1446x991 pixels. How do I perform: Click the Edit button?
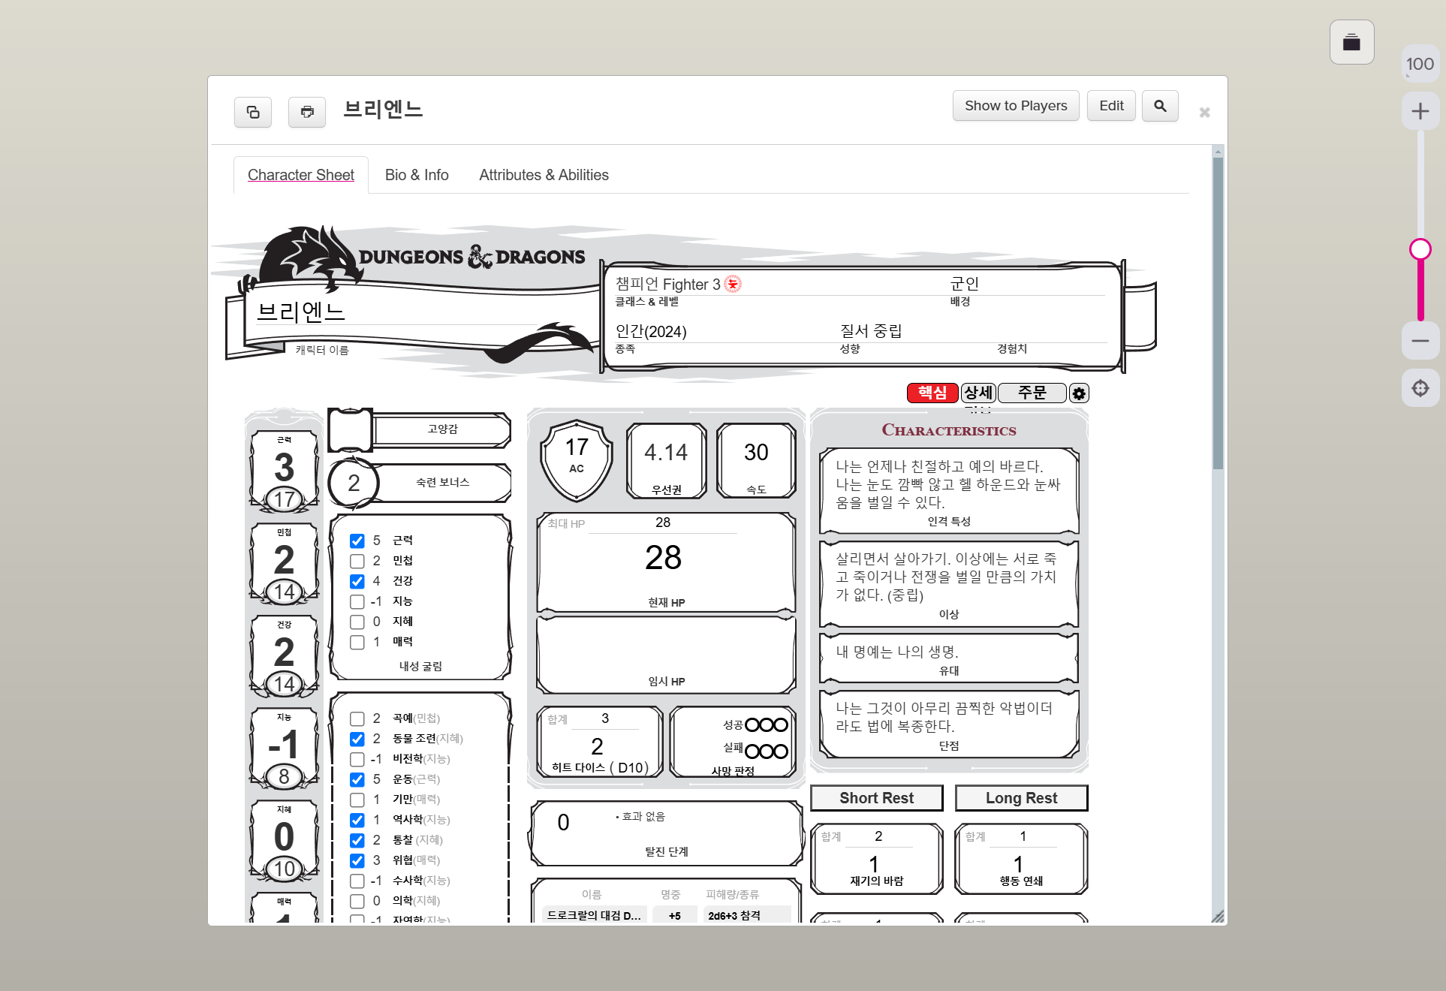(x=1111, y=106)
